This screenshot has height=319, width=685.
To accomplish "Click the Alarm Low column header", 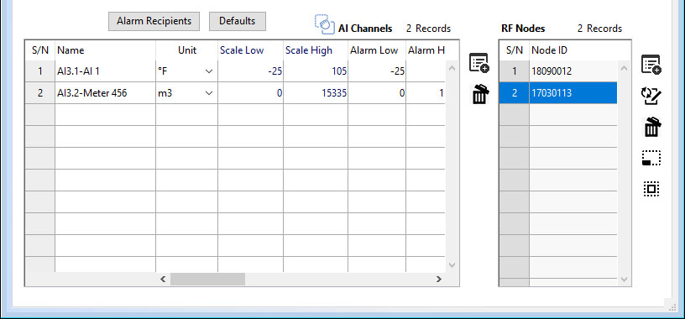I will point(377,50).
